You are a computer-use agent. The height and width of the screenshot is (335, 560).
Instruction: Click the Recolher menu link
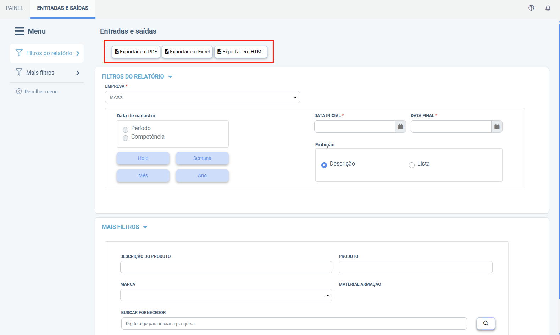point(37,92)
